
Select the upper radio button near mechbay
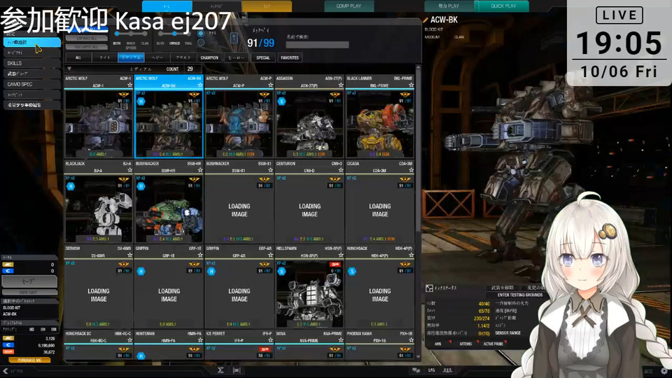pyautogui.click(x=201, y=34)
